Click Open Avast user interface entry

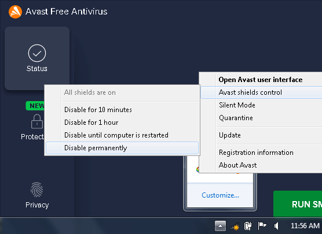click(x=261, y=80)
